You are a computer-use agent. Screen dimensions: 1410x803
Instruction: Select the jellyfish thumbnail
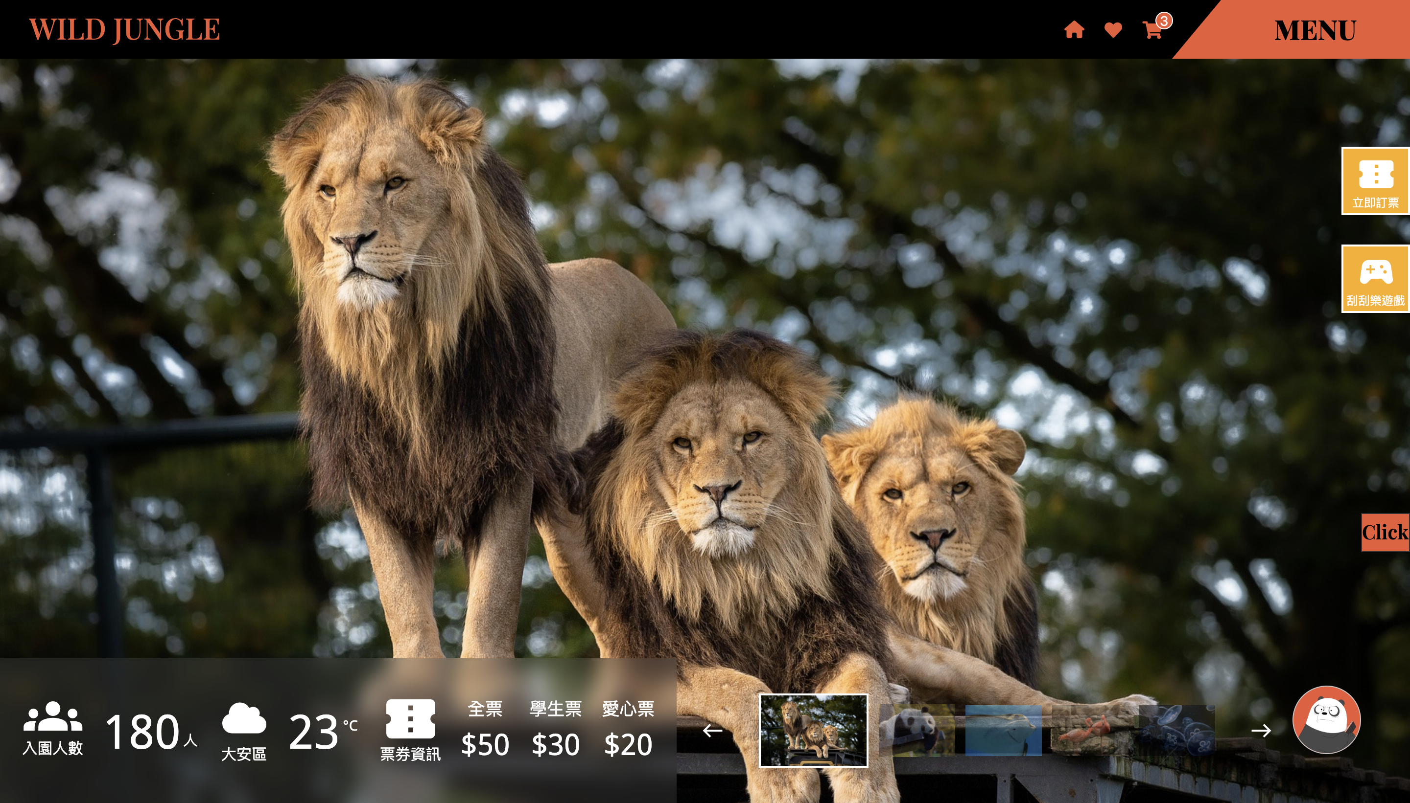click(1176, 730)
